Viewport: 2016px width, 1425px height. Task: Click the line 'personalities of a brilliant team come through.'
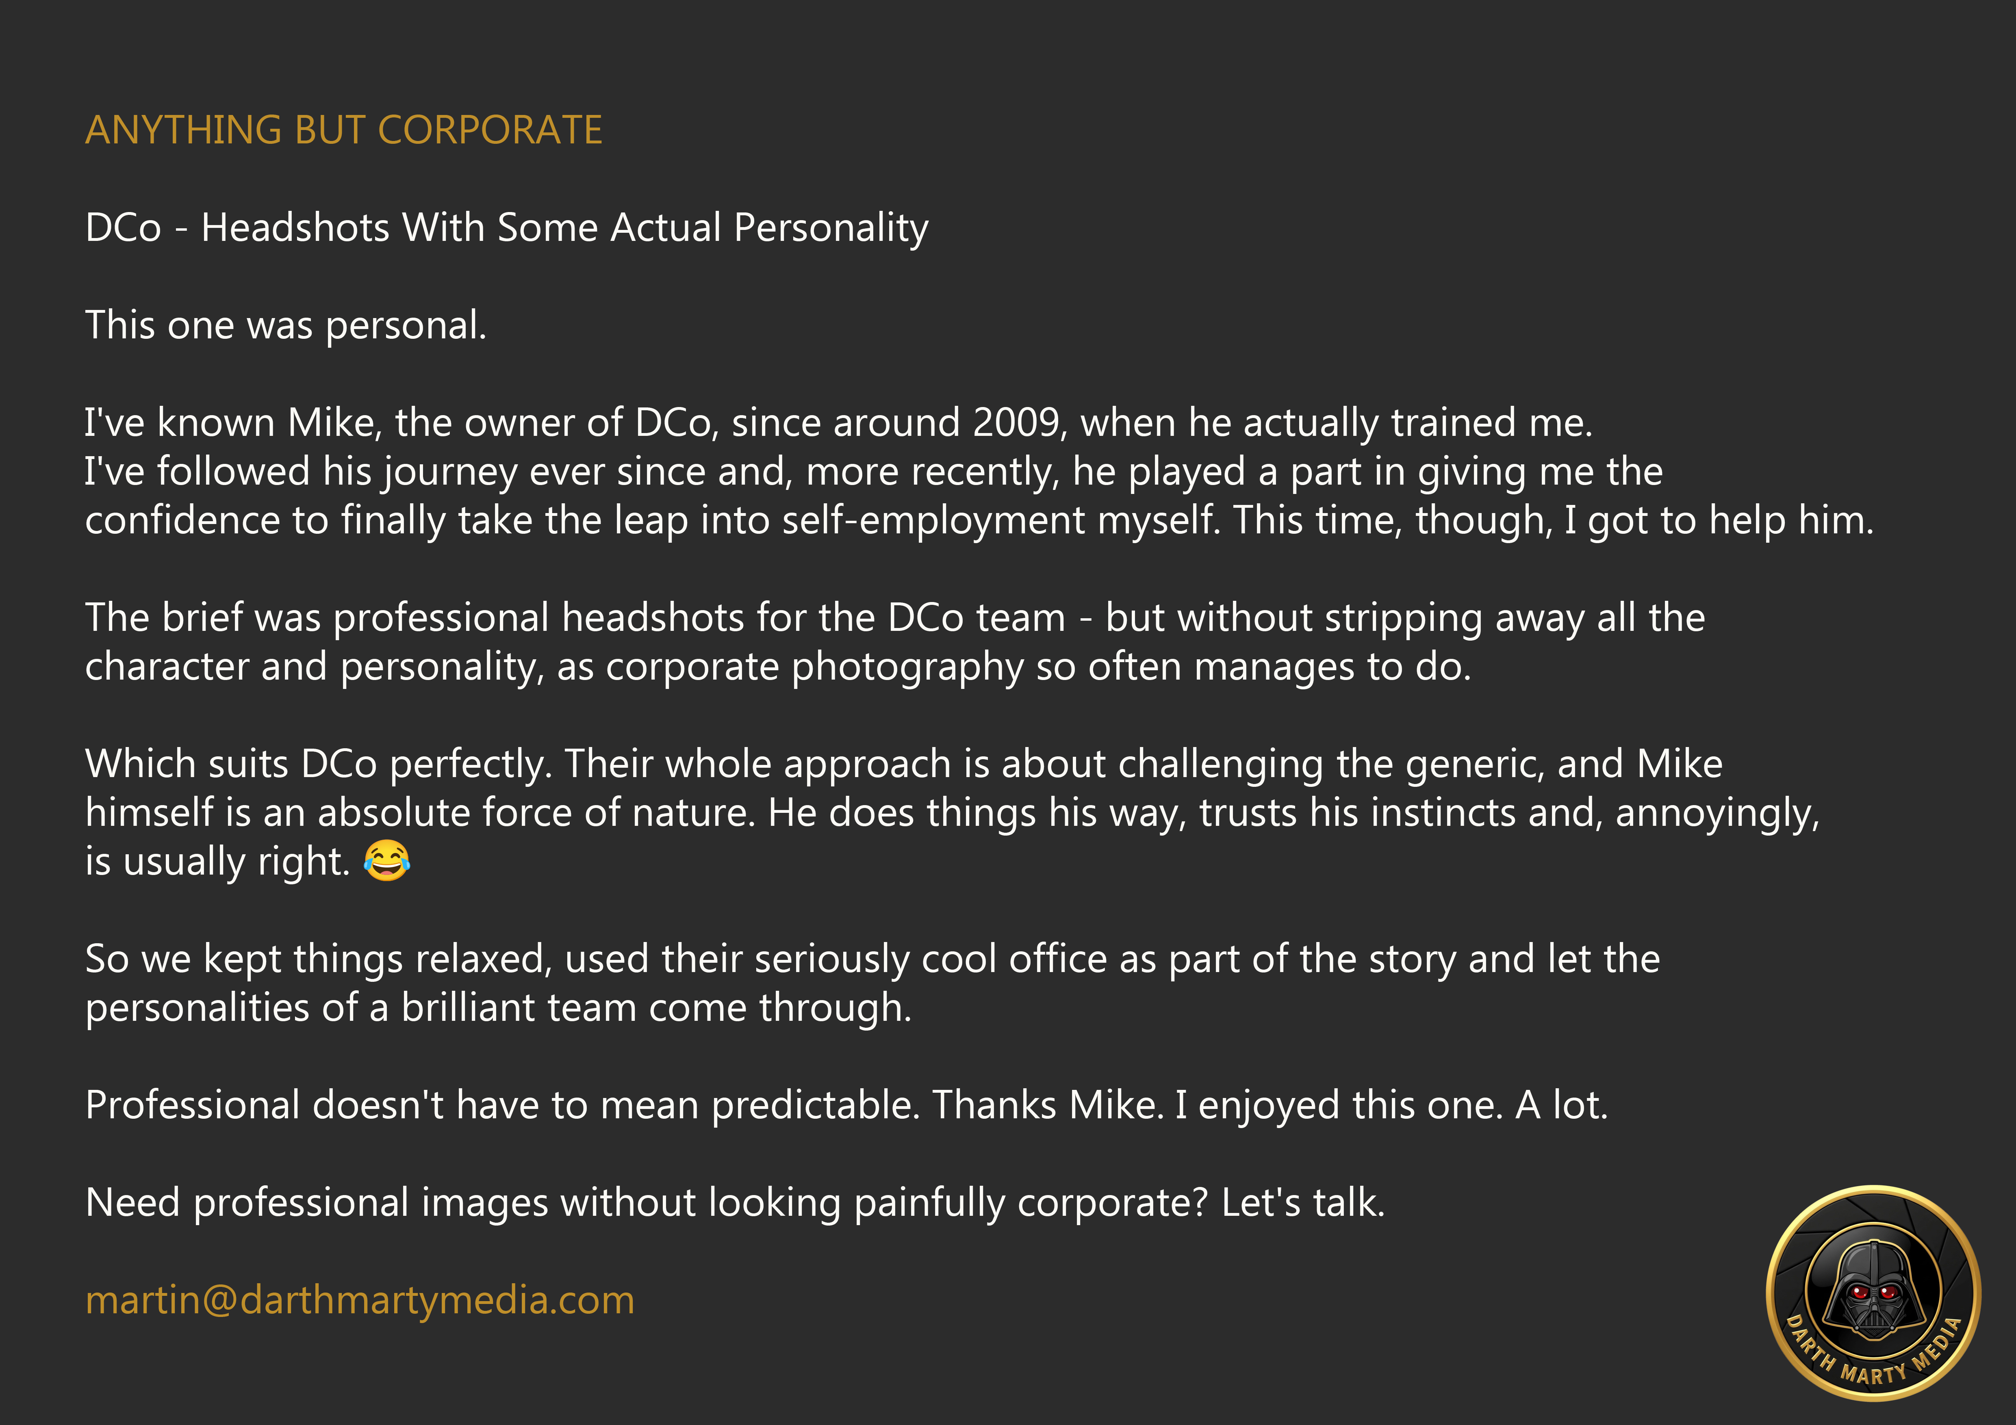pos(499,1007)
